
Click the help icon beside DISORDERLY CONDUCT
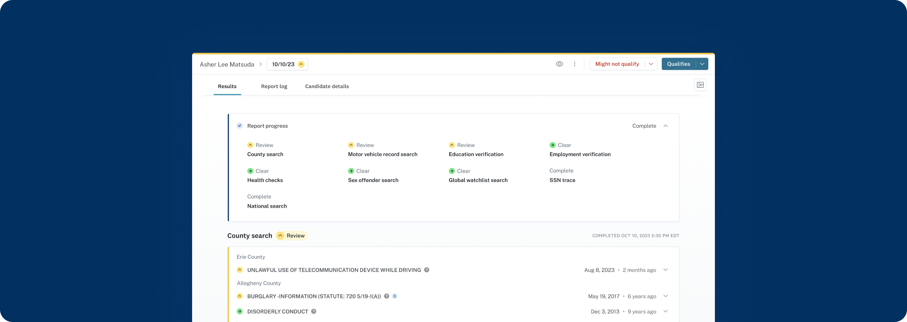(313, 311)
